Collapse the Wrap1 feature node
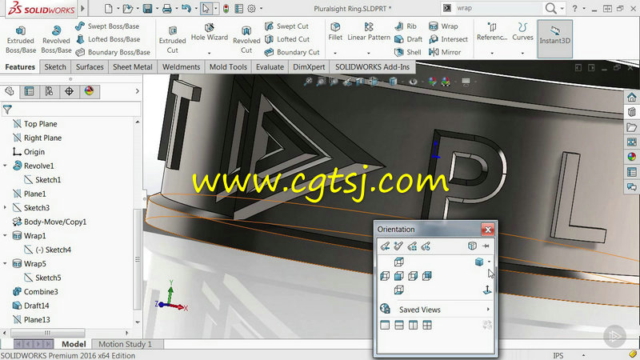Image resolution: width=640 pixels, height=360 pixels. coord(6,235)
